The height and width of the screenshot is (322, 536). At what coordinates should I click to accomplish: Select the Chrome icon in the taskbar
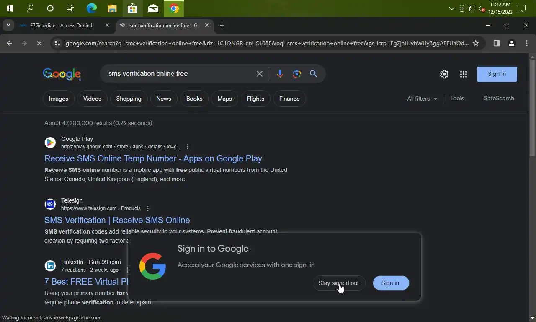(x=174, y=8)
